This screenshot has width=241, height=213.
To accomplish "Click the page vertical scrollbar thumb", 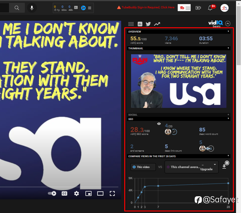I will [239, 36].
